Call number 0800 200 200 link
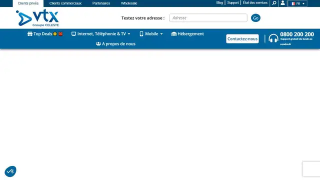Image resolution: width=320 pixels, height=180 pixels. (x=297, y=34)
